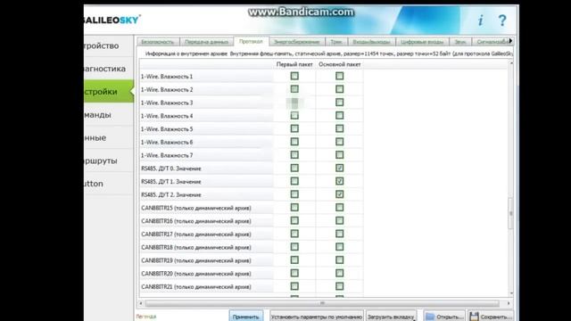Image resolution: width=571 pixels, height=321 pixels.
Task: Switch to the Безопасность tab
Action: click(158, 42)
